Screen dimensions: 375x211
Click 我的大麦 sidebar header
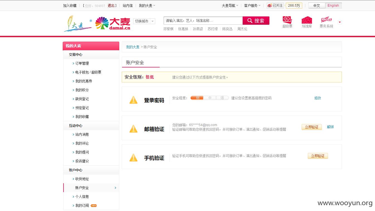coord(91,46)
